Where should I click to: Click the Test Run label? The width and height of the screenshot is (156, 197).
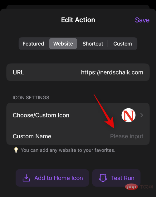pos(123,178)
